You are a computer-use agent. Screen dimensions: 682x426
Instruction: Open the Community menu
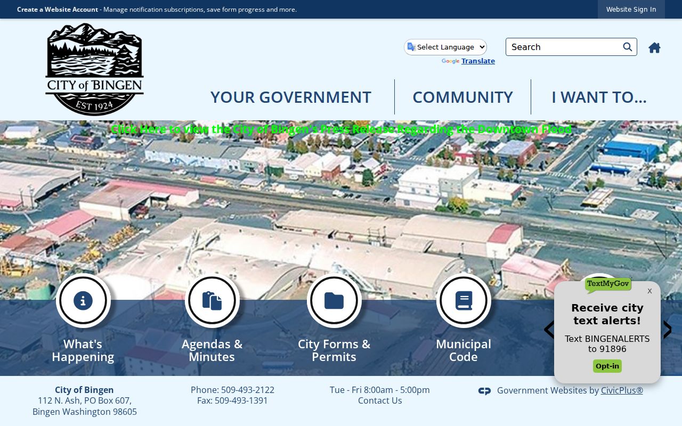[x=462, y=97]
